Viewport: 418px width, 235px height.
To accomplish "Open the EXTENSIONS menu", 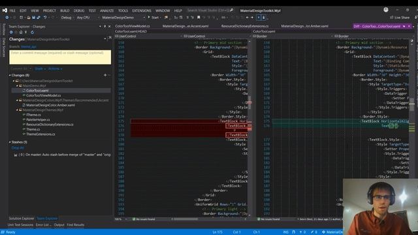I will [142, 10].
